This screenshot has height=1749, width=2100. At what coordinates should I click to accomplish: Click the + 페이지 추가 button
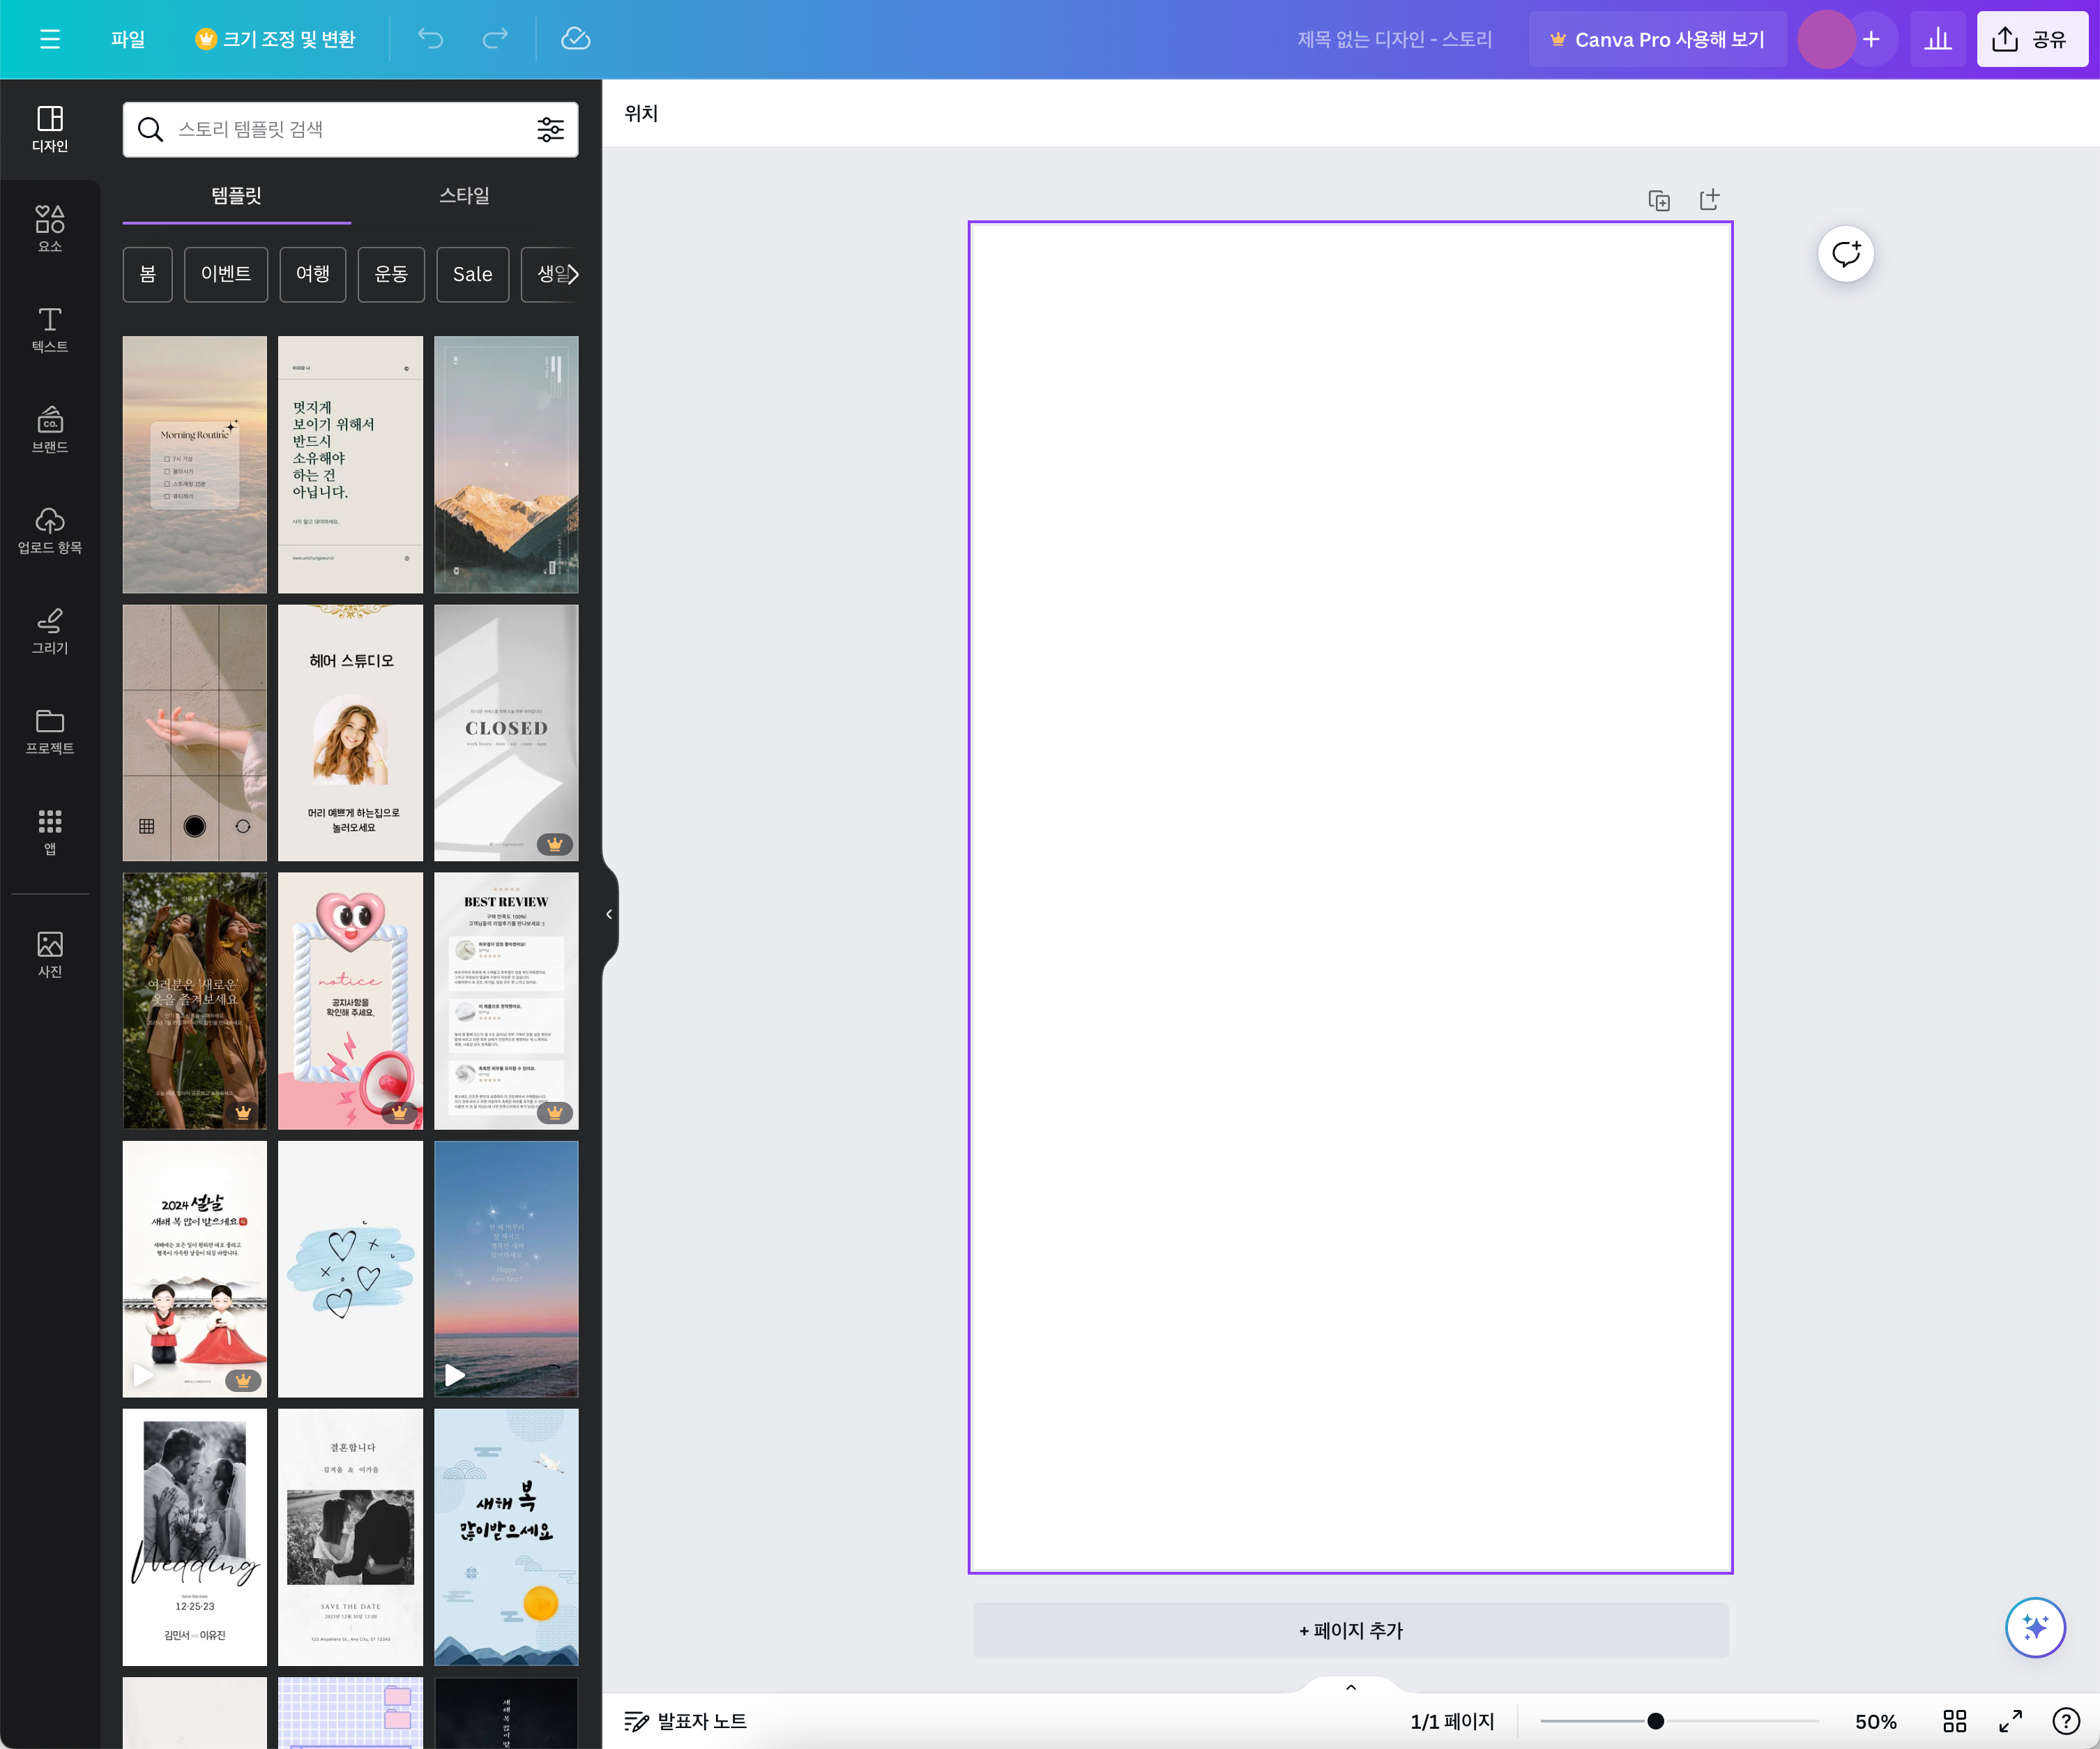pos(1350,1631)
